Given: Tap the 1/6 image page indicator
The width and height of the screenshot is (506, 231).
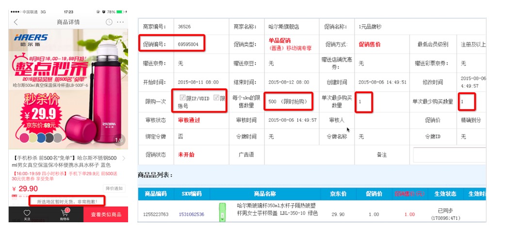Looking at the screenshot, I should (x=119, y=140).
